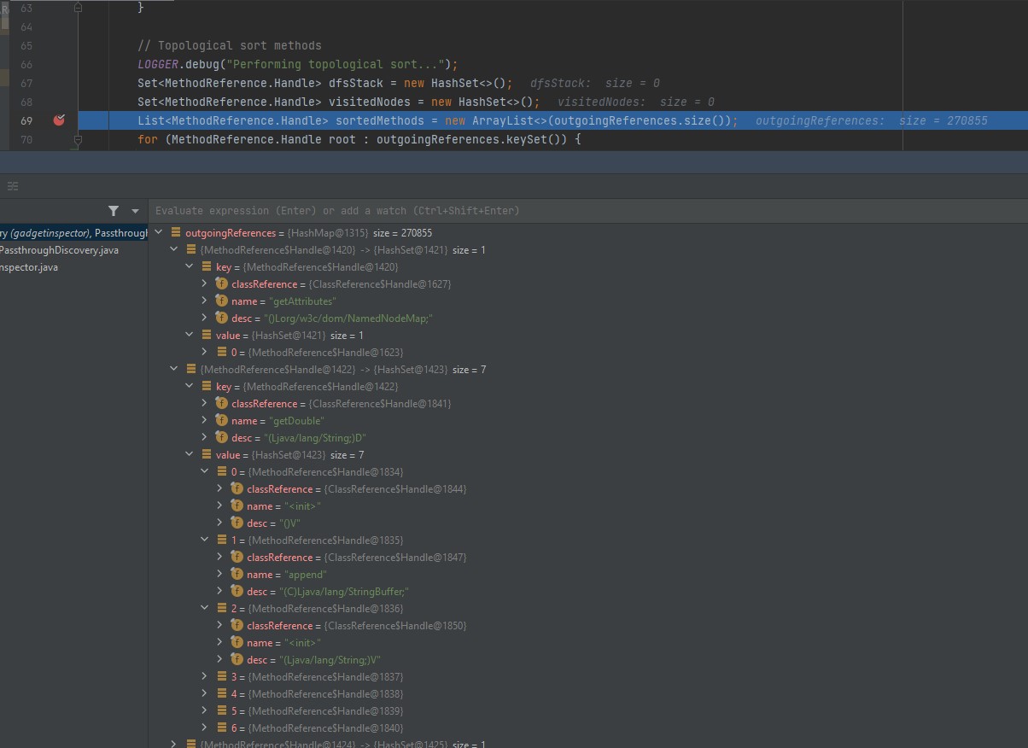Select the highlighted (gadgetinspector) frame row
Screen dimensions: 1028x748
[74, 232]
